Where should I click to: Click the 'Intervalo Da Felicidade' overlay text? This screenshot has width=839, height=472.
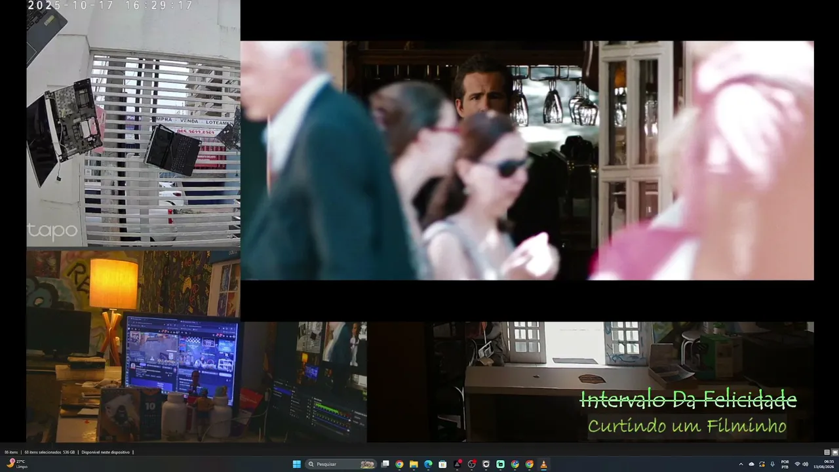click(688, 399)
